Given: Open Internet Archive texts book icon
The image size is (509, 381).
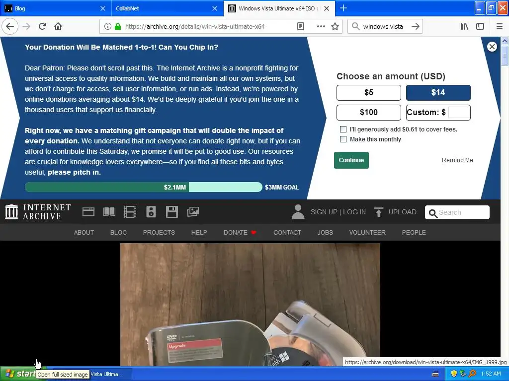Looking at the screenshot, I should pyautogui.click(x=109, y=212).
